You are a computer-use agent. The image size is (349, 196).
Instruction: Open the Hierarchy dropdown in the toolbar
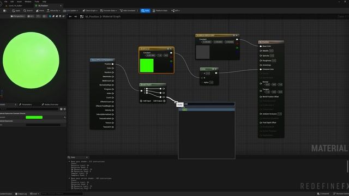53,11
